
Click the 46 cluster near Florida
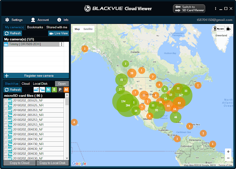pyautogui.click(x=176, y=117)
